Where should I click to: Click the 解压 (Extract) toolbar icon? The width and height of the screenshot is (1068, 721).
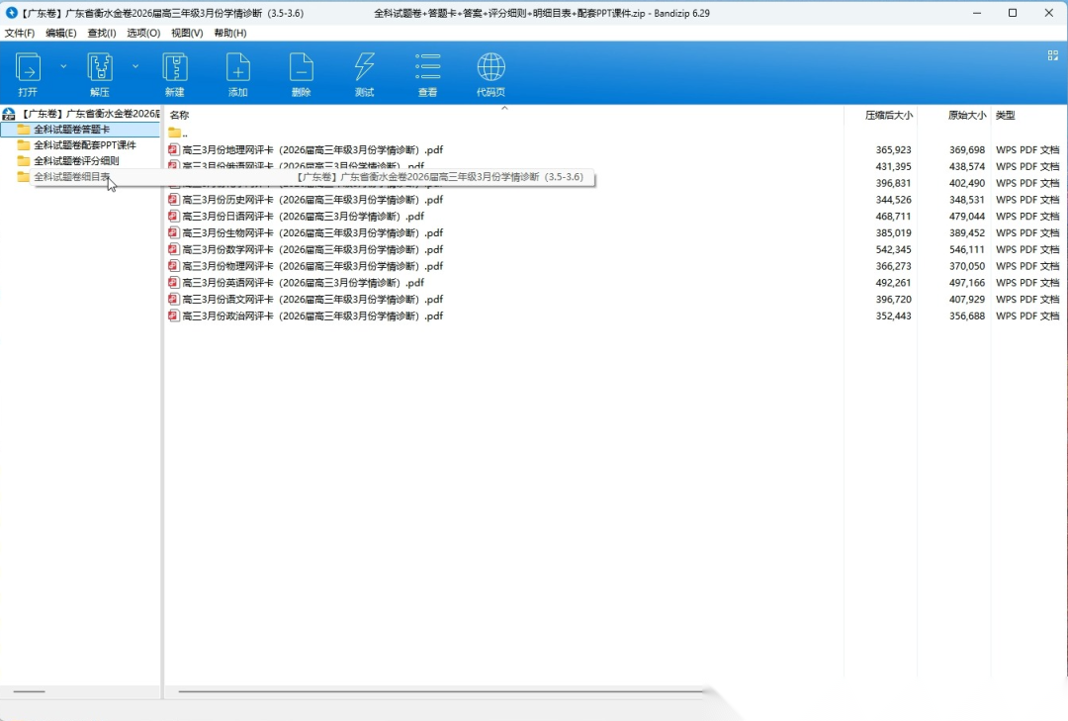click(100, 68)
